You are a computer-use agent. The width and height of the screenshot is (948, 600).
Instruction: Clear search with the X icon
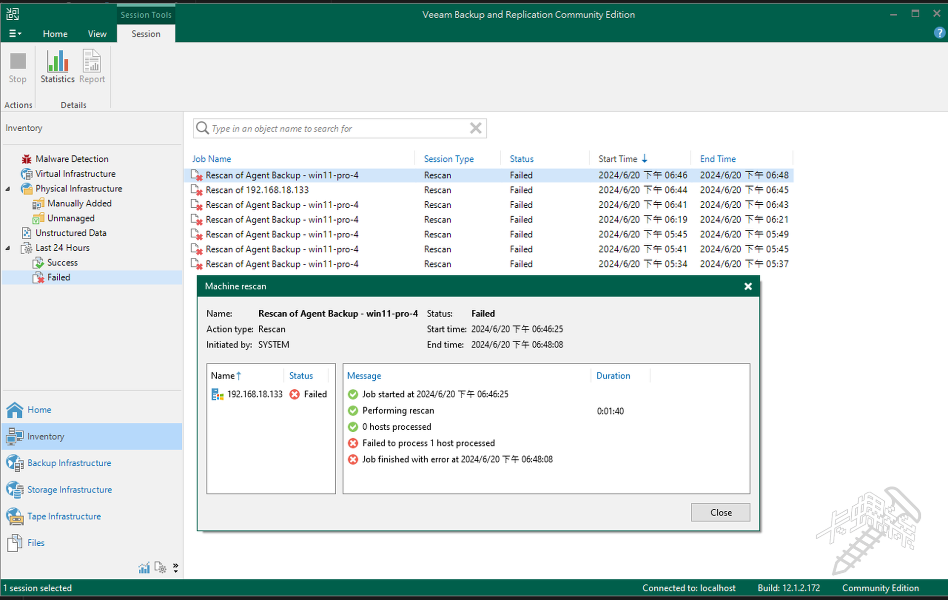point(475,128)
